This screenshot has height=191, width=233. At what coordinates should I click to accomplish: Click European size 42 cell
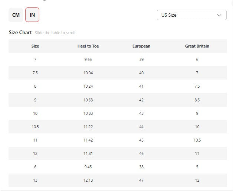coord(141,100)
